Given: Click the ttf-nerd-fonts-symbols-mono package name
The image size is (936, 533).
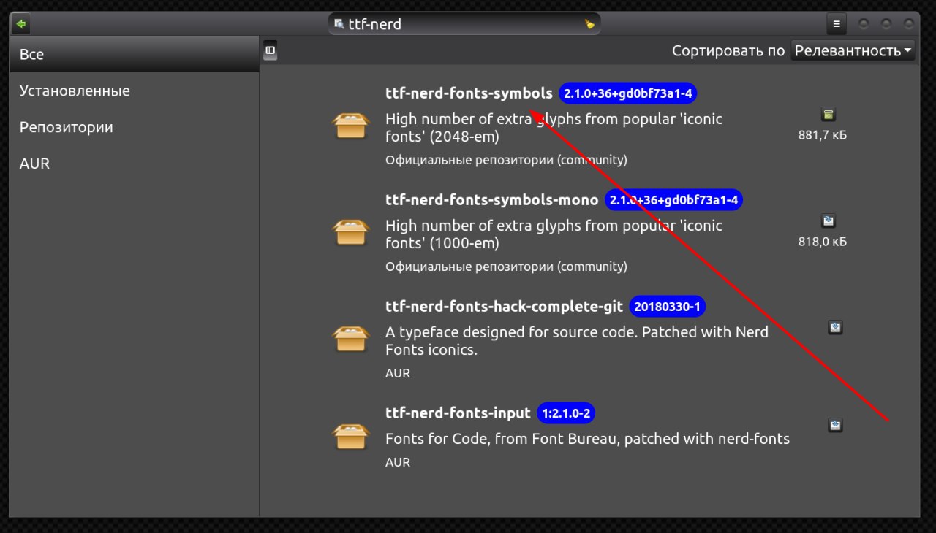Looking at the screenshot, I should click(x=491, y=200).
